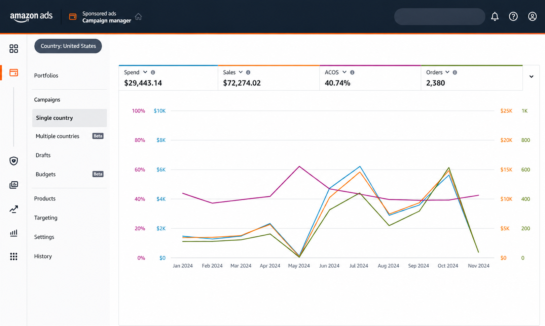Image resolution: width=545 pixels, height=326 pixels.
Task: Click the Spend value $29,443.14
Action: (143, 83)
